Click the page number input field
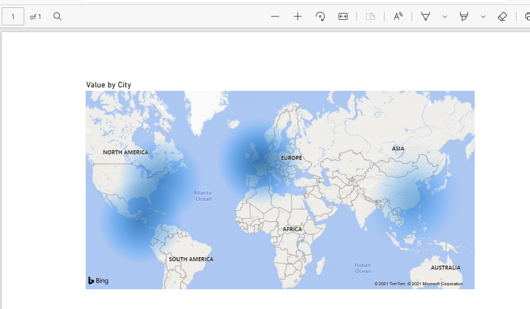The width and height of the screenshot is (530, 309). click(x=13, y=16)
